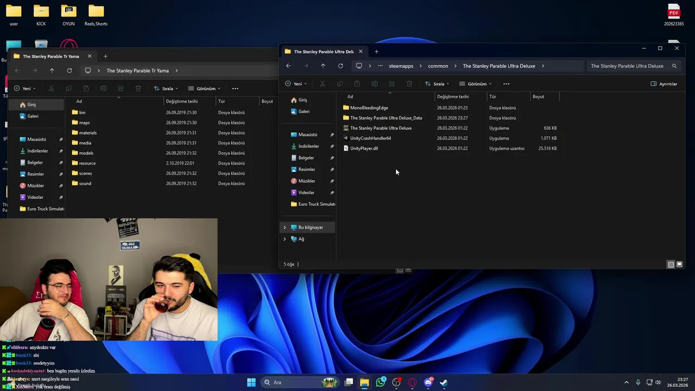
Task: Open Task View on the taskbar
Action: (349, 382)
